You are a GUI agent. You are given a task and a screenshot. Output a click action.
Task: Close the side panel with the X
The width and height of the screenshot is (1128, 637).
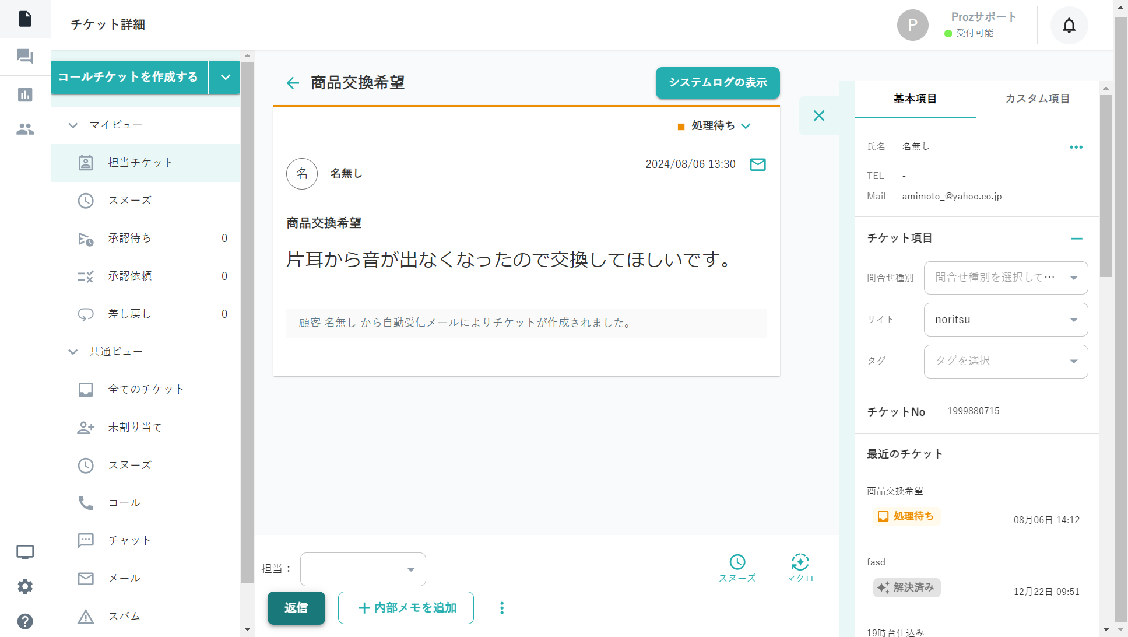click(818, 116)
